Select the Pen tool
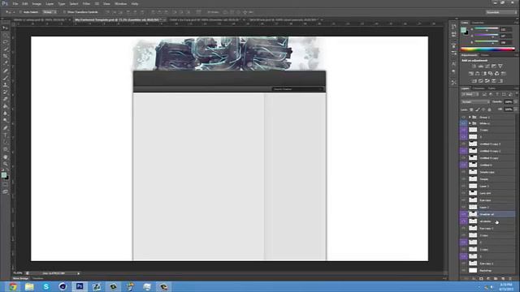 [x=6, y=128]
